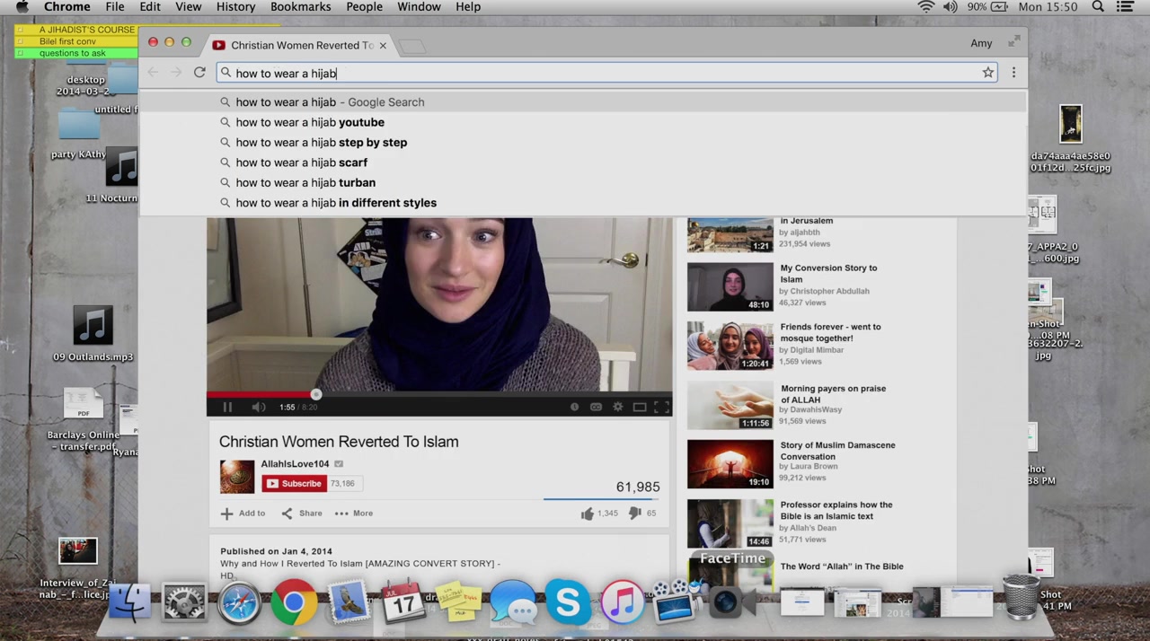Dislike the video with thumbs down
The width and height of the screenshot is (1150, 641).
pyautogui.click(x=635, y=514)
